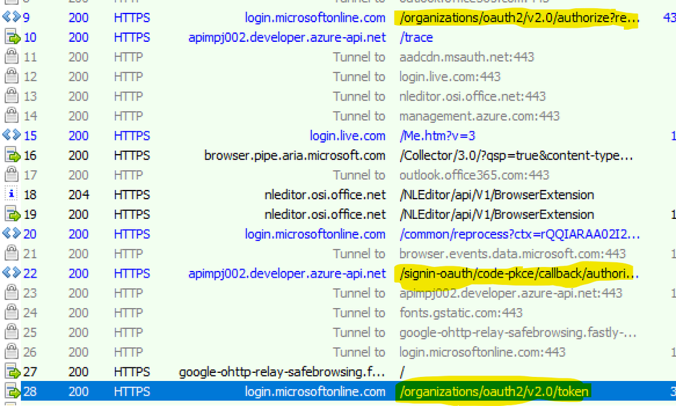
Task: Click login.microsoftonline.com:443 tunnel entry
Action: 482,353
